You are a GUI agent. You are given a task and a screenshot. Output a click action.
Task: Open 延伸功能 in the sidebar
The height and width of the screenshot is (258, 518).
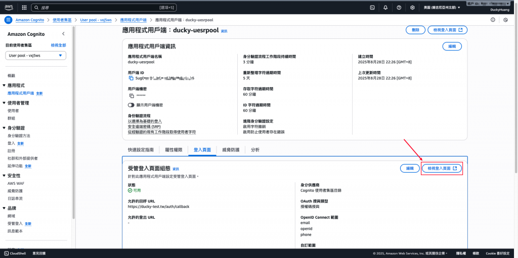coord(15,166)
